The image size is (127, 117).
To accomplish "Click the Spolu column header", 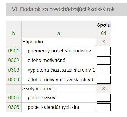I will [104, 25].
